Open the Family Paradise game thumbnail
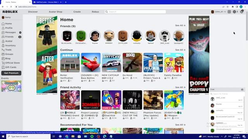 click(x=174, y=63)
